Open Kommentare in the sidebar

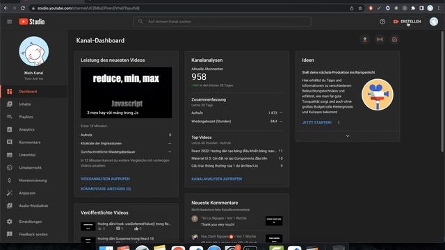[x=34, y=142]
